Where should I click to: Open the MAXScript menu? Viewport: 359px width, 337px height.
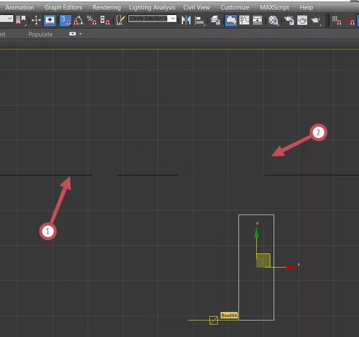(274, 8)
